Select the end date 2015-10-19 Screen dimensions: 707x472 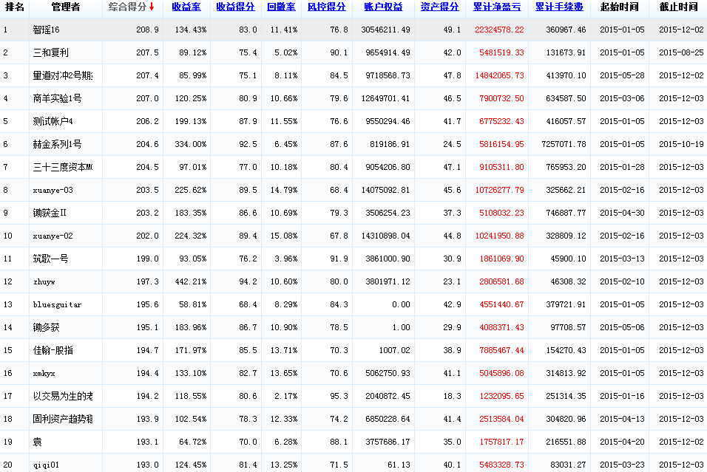pyautogui.click(x=681, y=145)
